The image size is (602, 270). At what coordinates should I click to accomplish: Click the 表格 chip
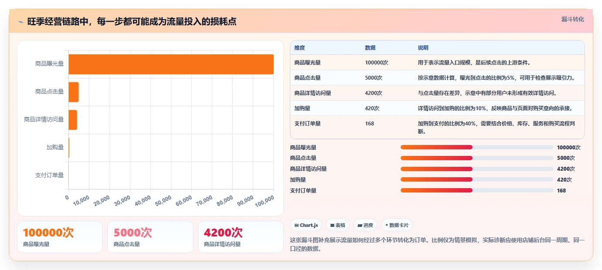pyautogui.click(x=337, y=225)
